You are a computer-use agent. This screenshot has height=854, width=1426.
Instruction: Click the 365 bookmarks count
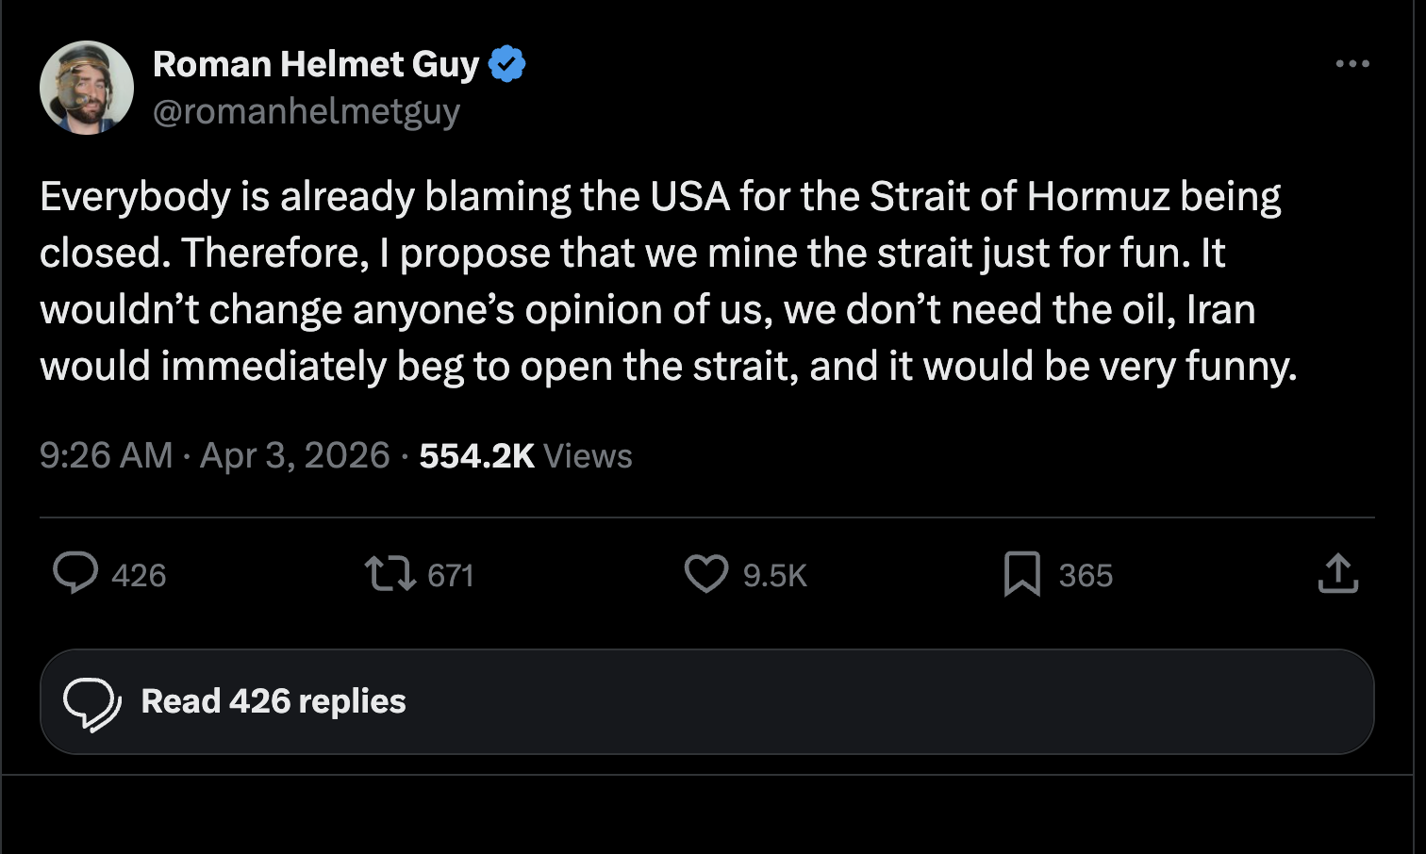tap(1086, 575)
